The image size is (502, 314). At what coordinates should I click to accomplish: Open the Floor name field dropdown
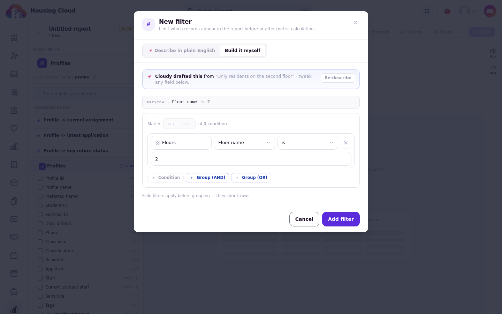tap(244, 143)
